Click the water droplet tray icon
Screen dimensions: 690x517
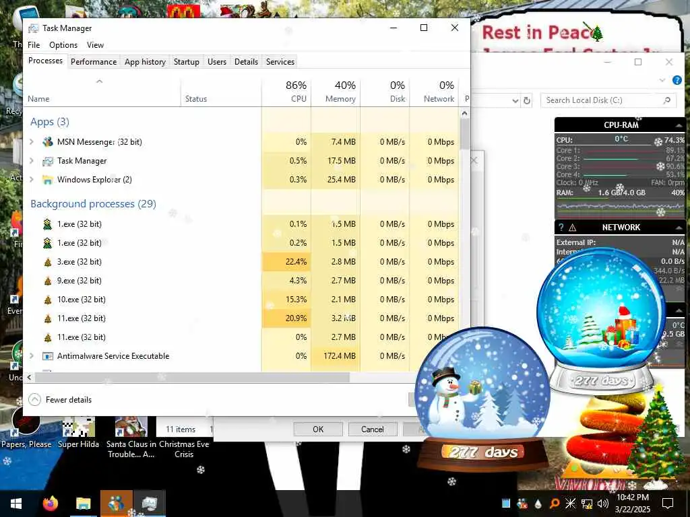(x=538, y=504)
